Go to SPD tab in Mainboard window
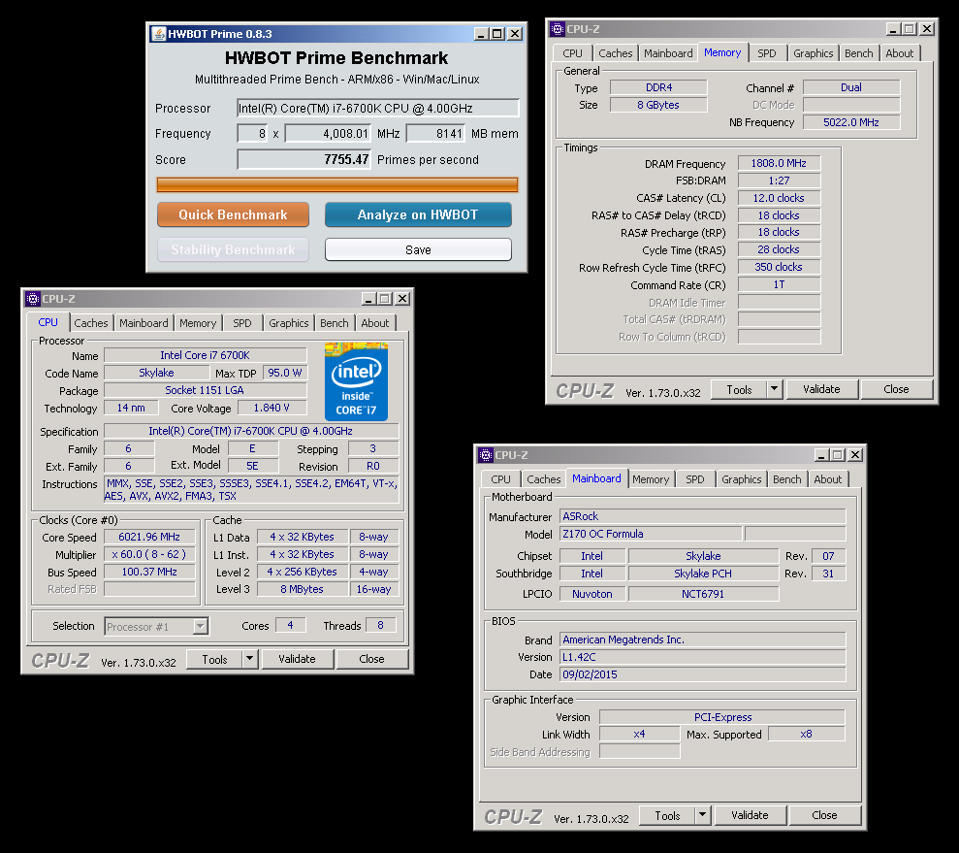The image size is (959, 853). tap(695, 479)
